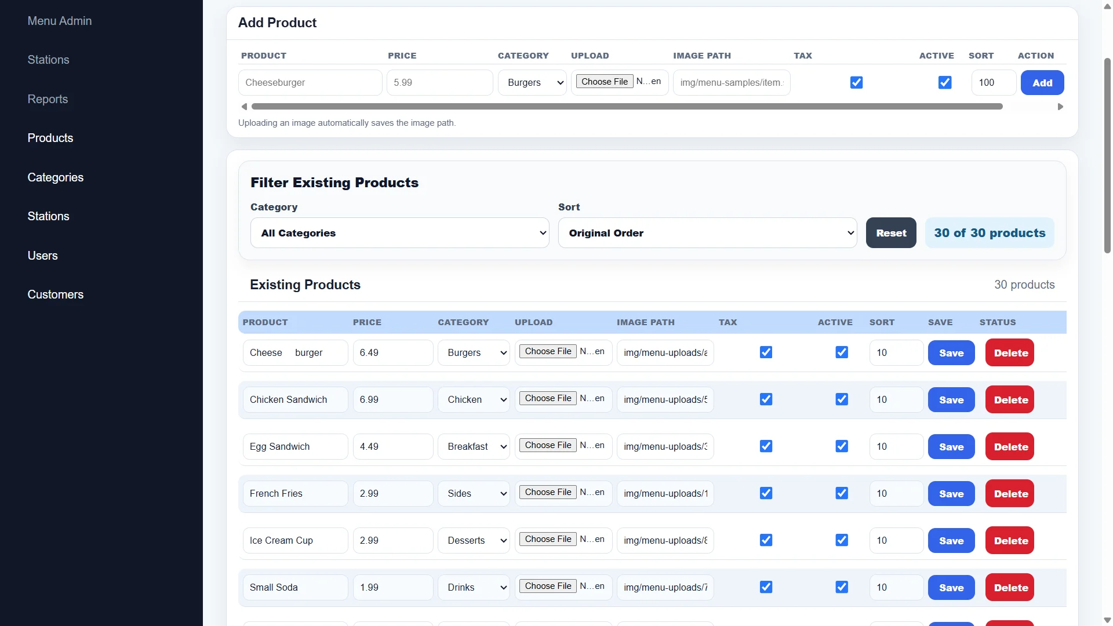This screenshot has width=1113, height=626.
Task: Click the page scrollbar up arrow
Action: (x=1107, y=6)
